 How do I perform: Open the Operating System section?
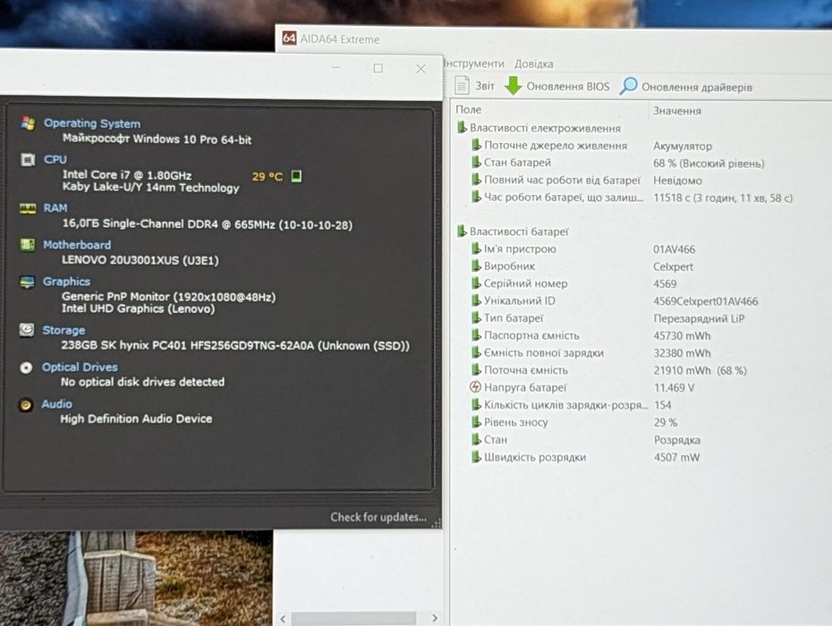click(92, 123)
